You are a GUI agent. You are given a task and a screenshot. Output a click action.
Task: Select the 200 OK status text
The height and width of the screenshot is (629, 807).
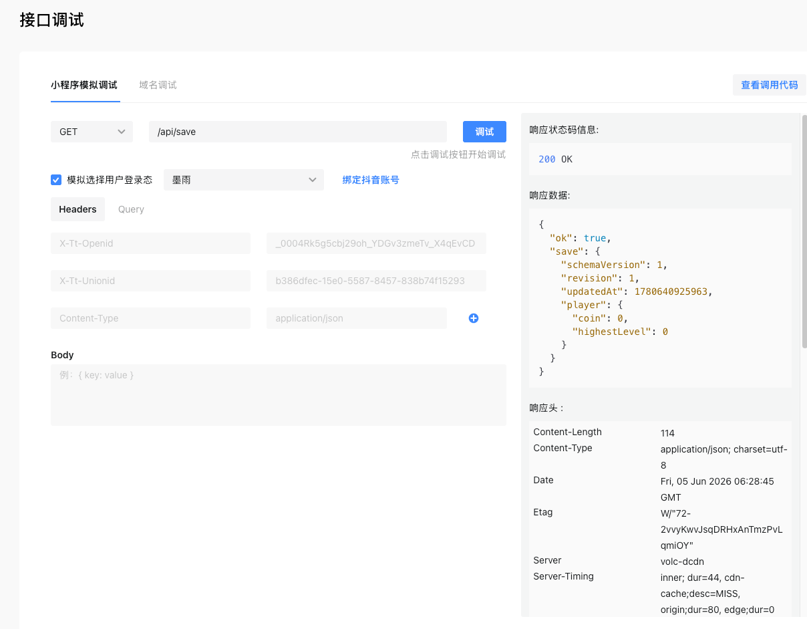[x=555, y=159]
